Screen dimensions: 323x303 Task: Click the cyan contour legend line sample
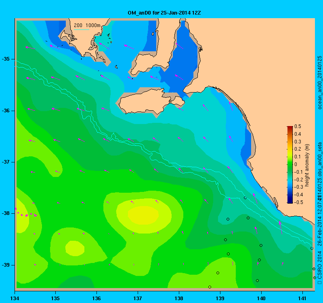point(82,29)
